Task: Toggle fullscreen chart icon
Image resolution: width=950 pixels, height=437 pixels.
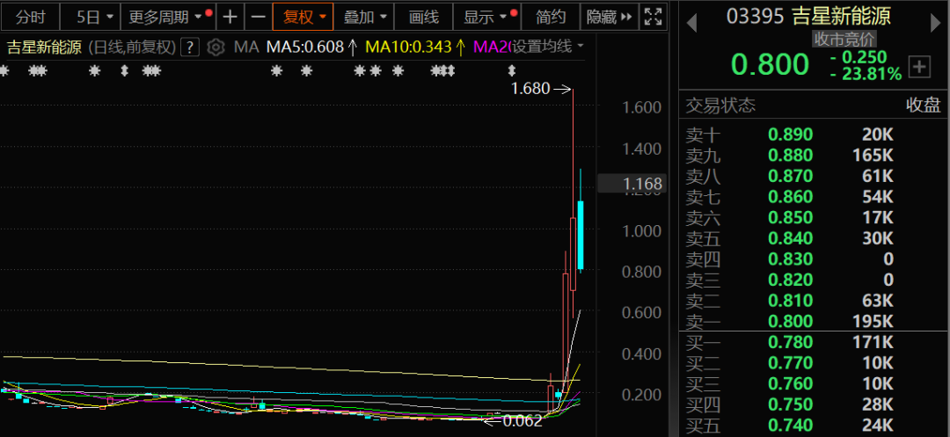Action: point(653,17)
